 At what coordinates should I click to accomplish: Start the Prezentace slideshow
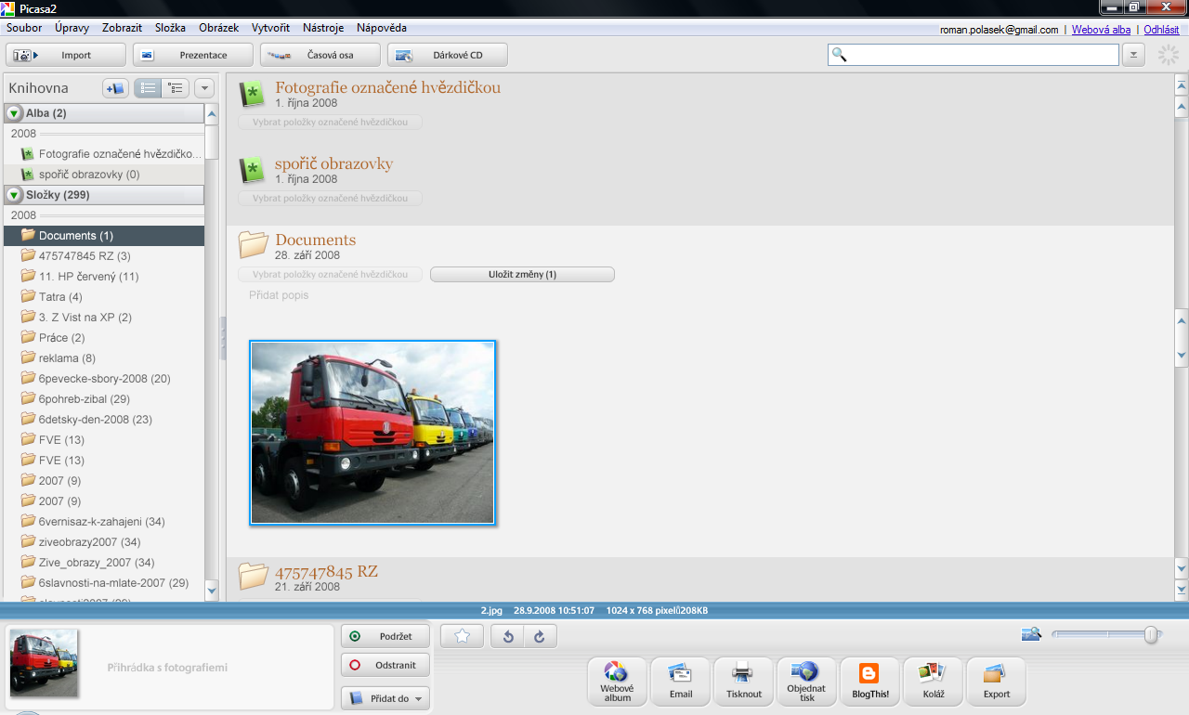193,55
